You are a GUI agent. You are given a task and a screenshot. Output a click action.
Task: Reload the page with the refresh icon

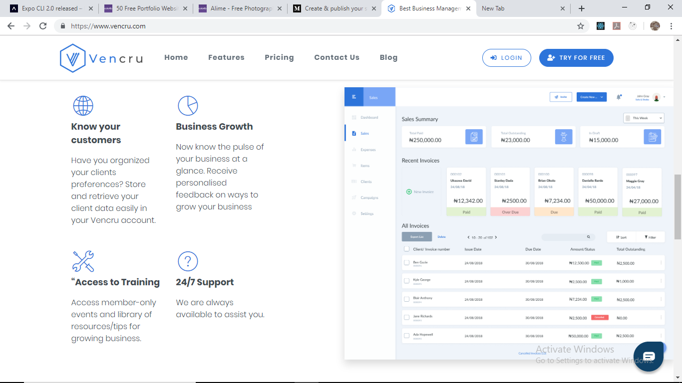[x=43, y=26]
